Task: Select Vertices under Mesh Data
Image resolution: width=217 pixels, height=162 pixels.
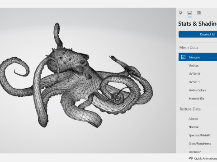Action: click(193, 65)
